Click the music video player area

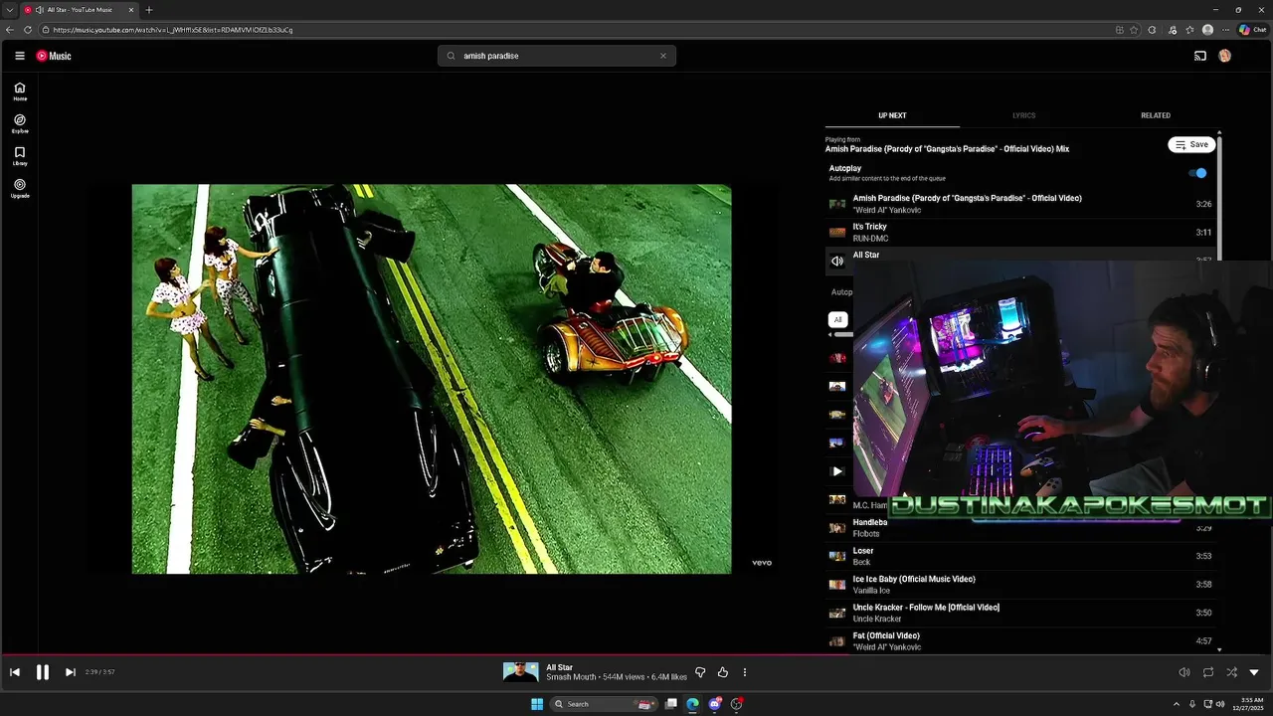click(432, 379)
